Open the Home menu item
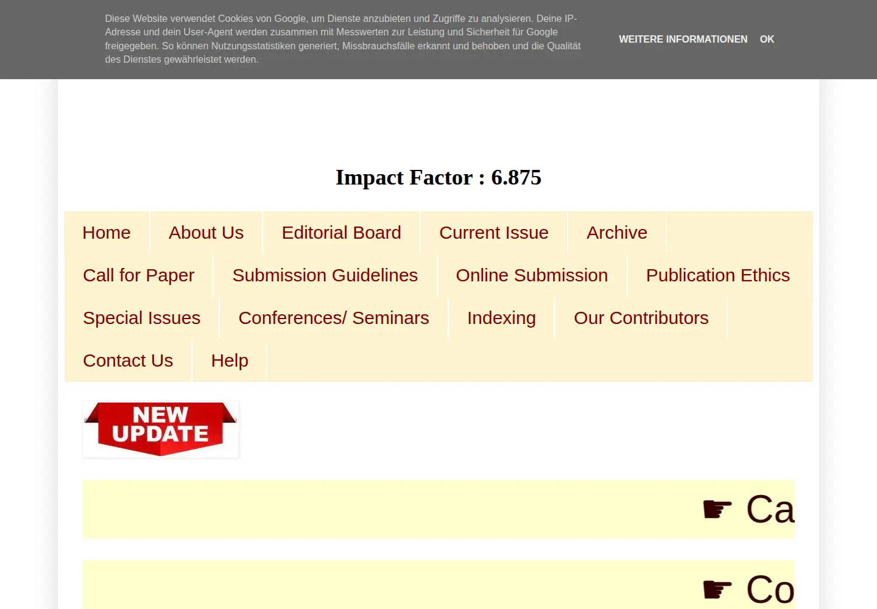The height and width of the screenshot is (609, 877). (107, 233)
